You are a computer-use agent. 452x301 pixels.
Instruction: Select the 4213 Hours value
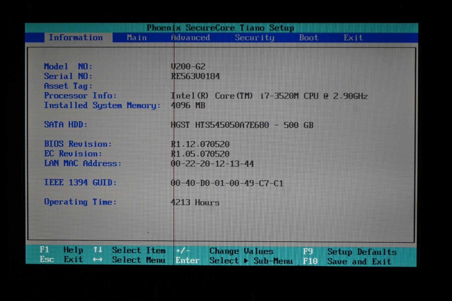pos(195,202)
